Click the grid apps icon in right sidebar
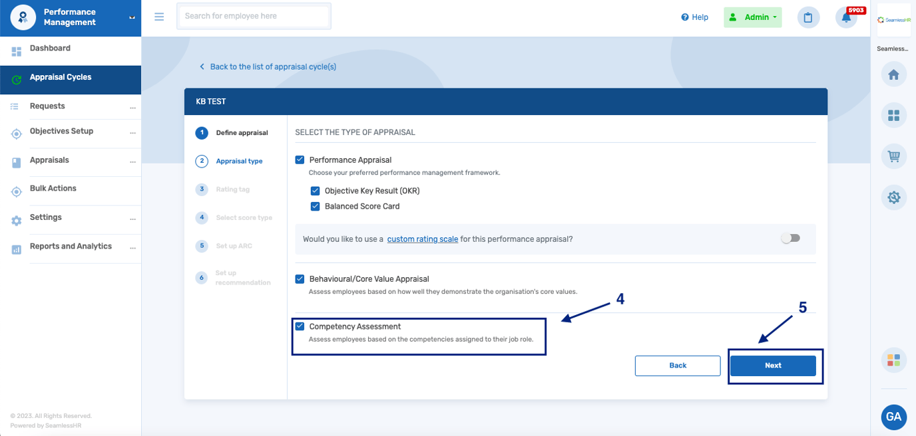This screenshot has width=916, height=436. [893, 116]
